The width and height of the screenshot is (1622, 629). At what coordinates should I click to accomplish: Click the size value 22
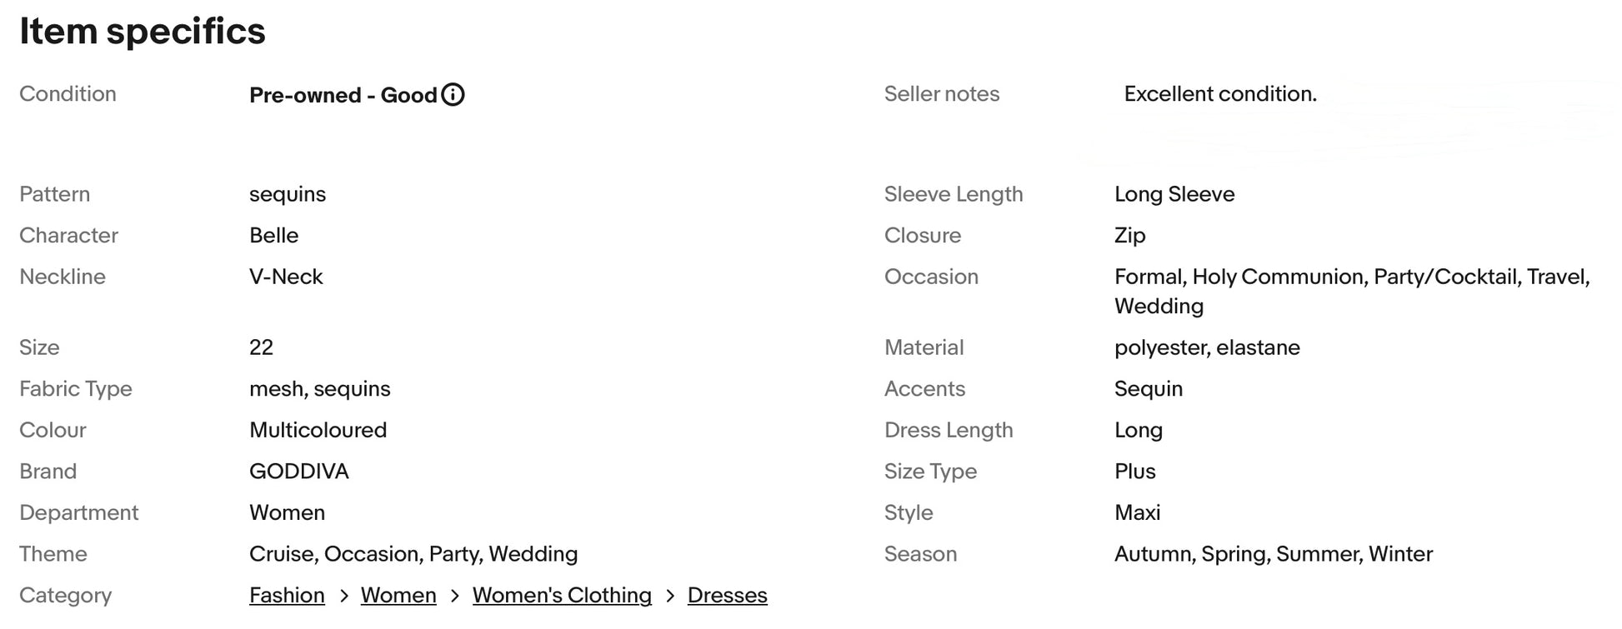261,347
